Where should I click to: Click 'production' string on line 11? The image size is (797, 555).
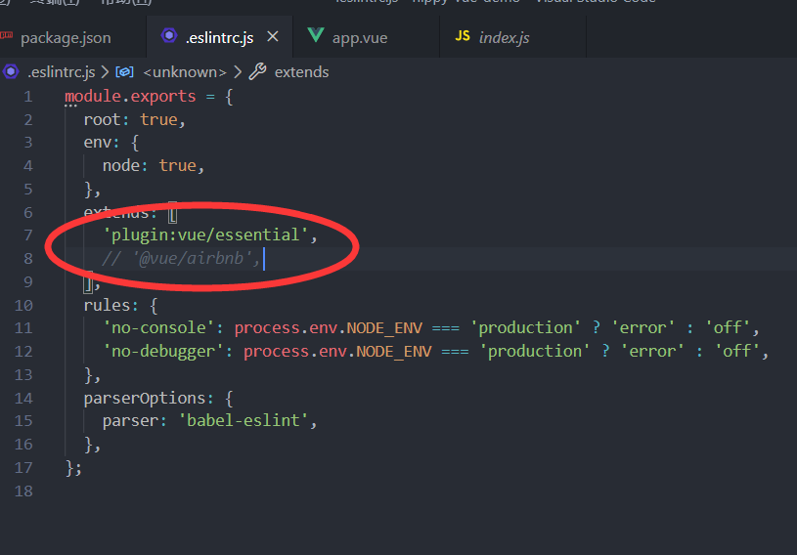click(525, 328)
